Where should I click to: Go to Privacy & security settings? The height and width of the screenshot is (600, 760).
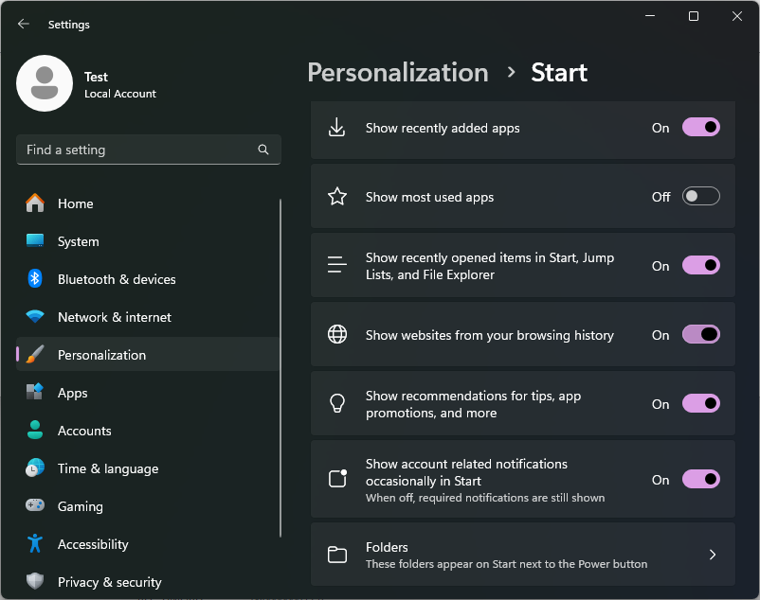click(x=148, y=582)
